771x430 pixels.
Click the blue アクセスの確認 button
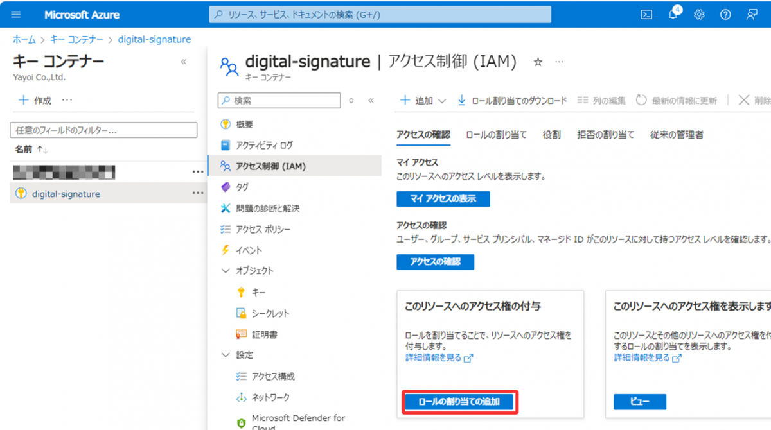tap(436, 262)
